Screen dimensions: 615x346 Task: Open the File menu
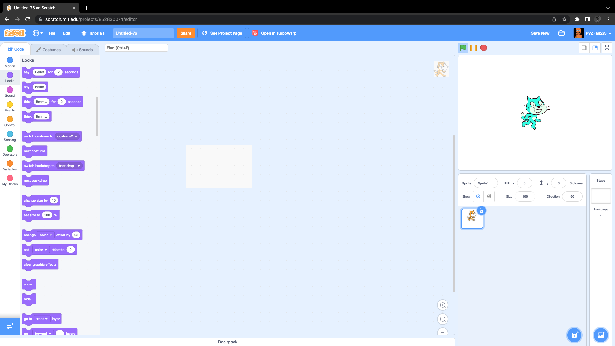coord(52,33)
